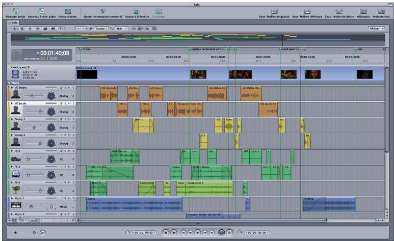Collapse the Pistes section triangle

[9, 83]
